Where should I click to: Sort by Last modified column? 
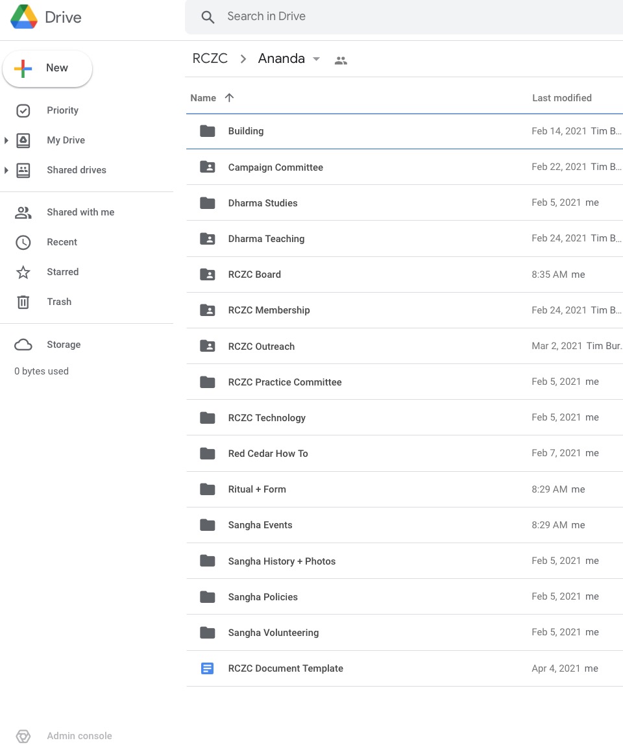tap(562, 98)
